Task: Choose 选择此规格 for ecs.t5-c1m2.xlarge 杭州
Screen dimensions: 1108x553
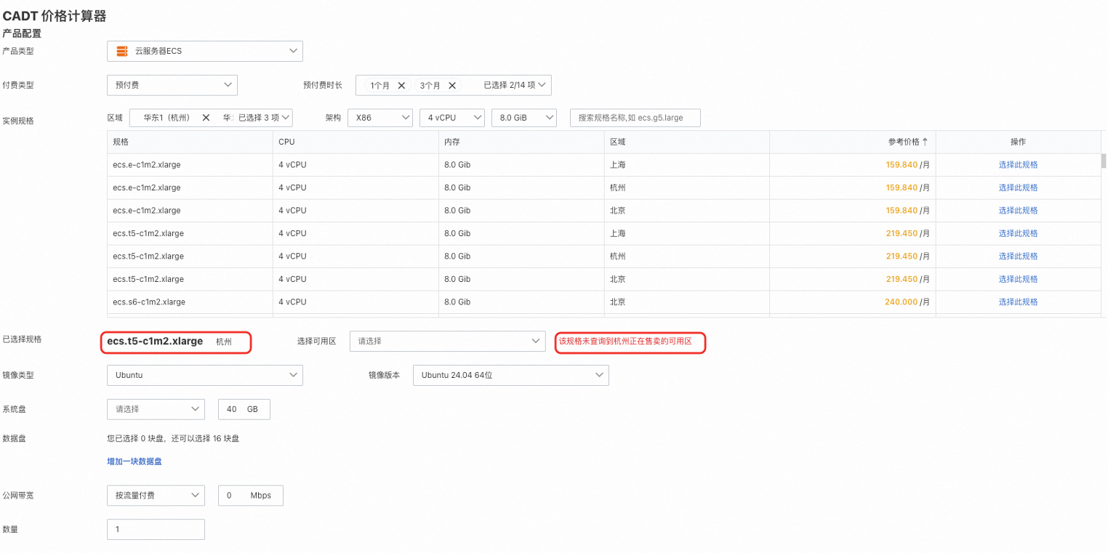Action: point(1018,257)
